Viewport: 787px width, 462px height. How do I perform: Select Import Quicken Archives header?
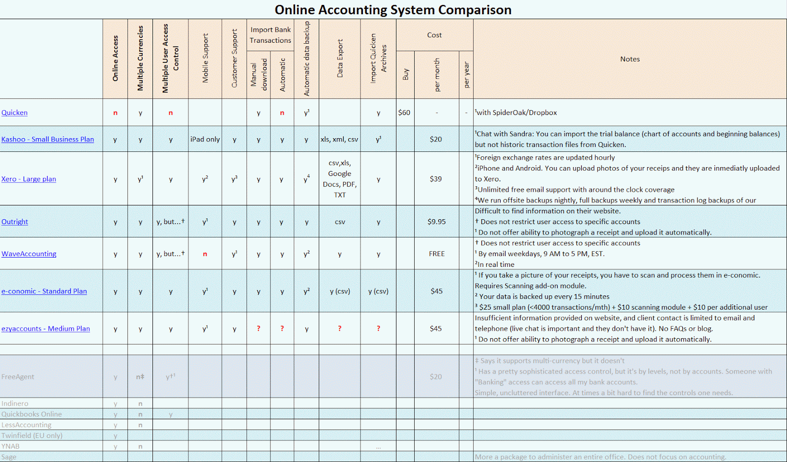coord(378,58)
